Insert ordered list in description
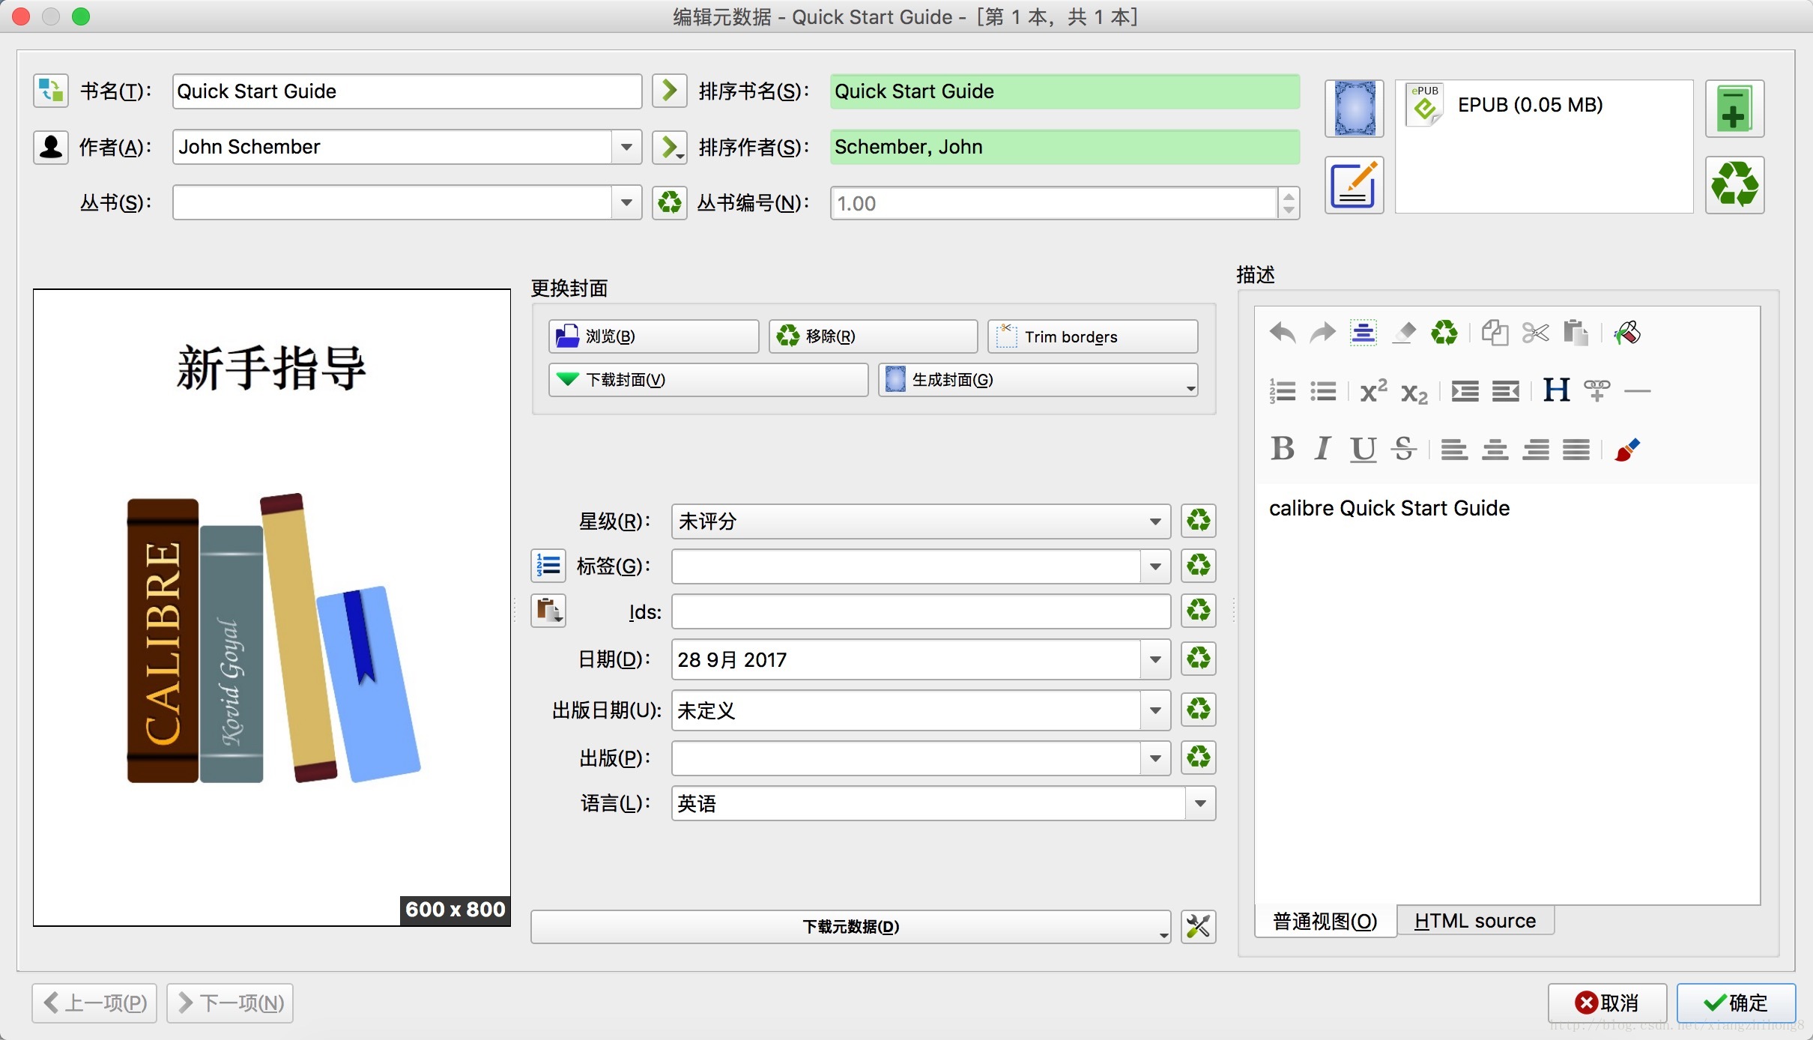Viewport: 1813px width, 1040px height. pyautogui.click(x=1283, y=390)
